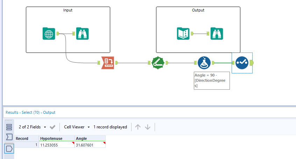This screenshot has height=159, width=296.
Task: Click the Output container title
Action: (198, 10)
